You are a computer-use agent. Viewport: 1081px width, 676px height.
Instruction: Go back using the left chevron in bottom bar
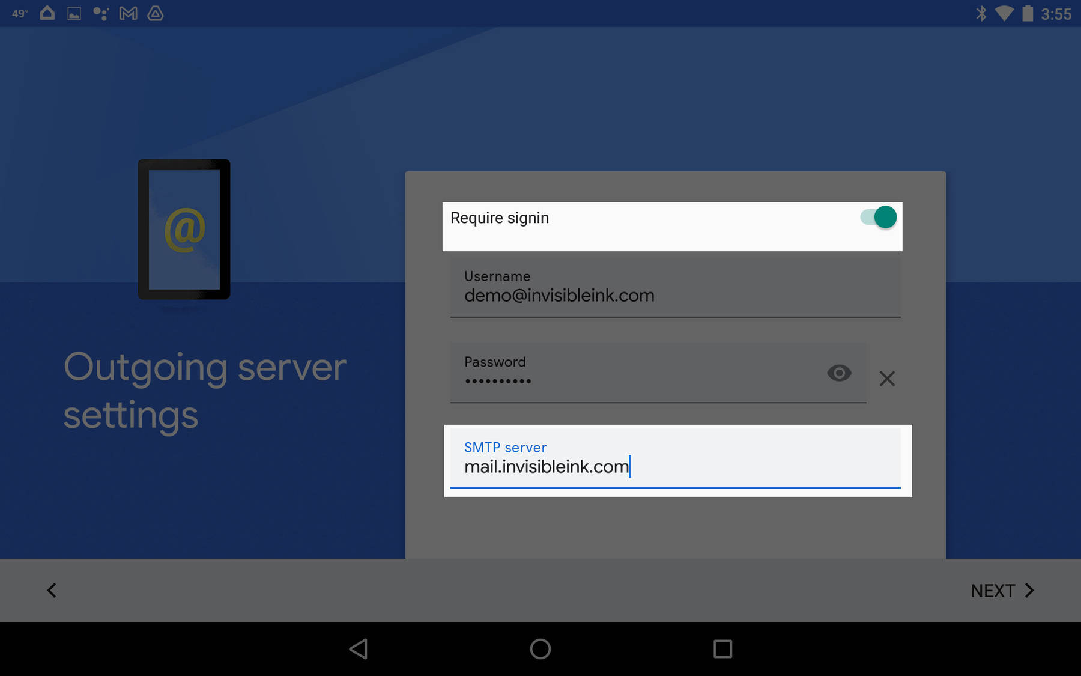(52, 591)
